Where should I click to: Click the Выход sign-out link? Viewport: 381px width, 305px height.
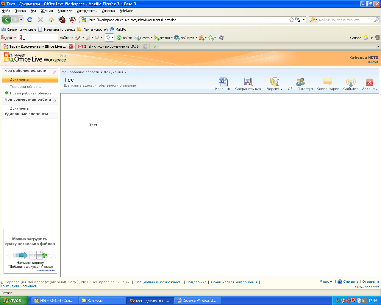372,62
